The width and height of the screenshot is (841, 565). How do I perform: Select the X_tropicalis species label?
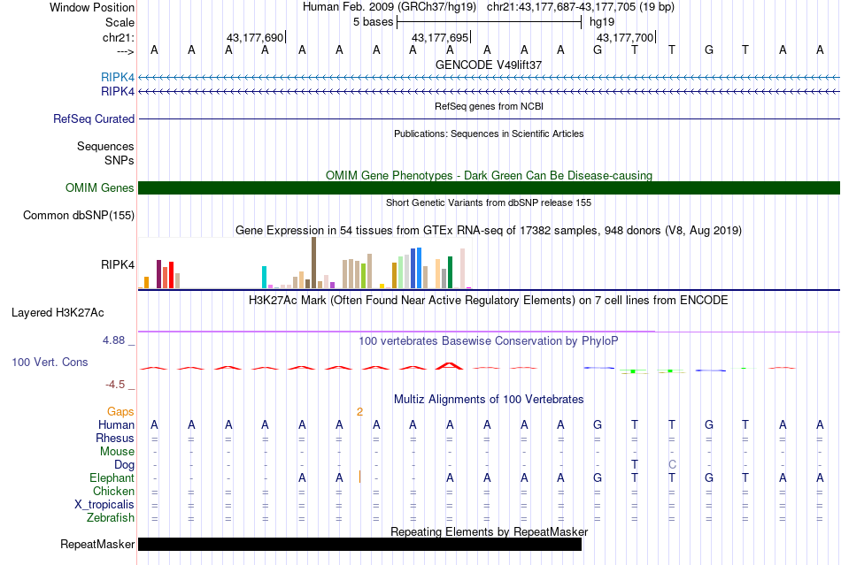tap(104, 505)
